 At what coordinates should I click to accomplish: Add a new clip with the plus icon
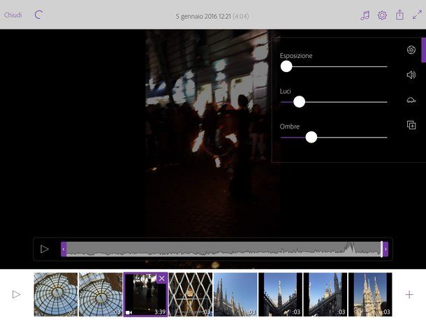tap(409, 294)
